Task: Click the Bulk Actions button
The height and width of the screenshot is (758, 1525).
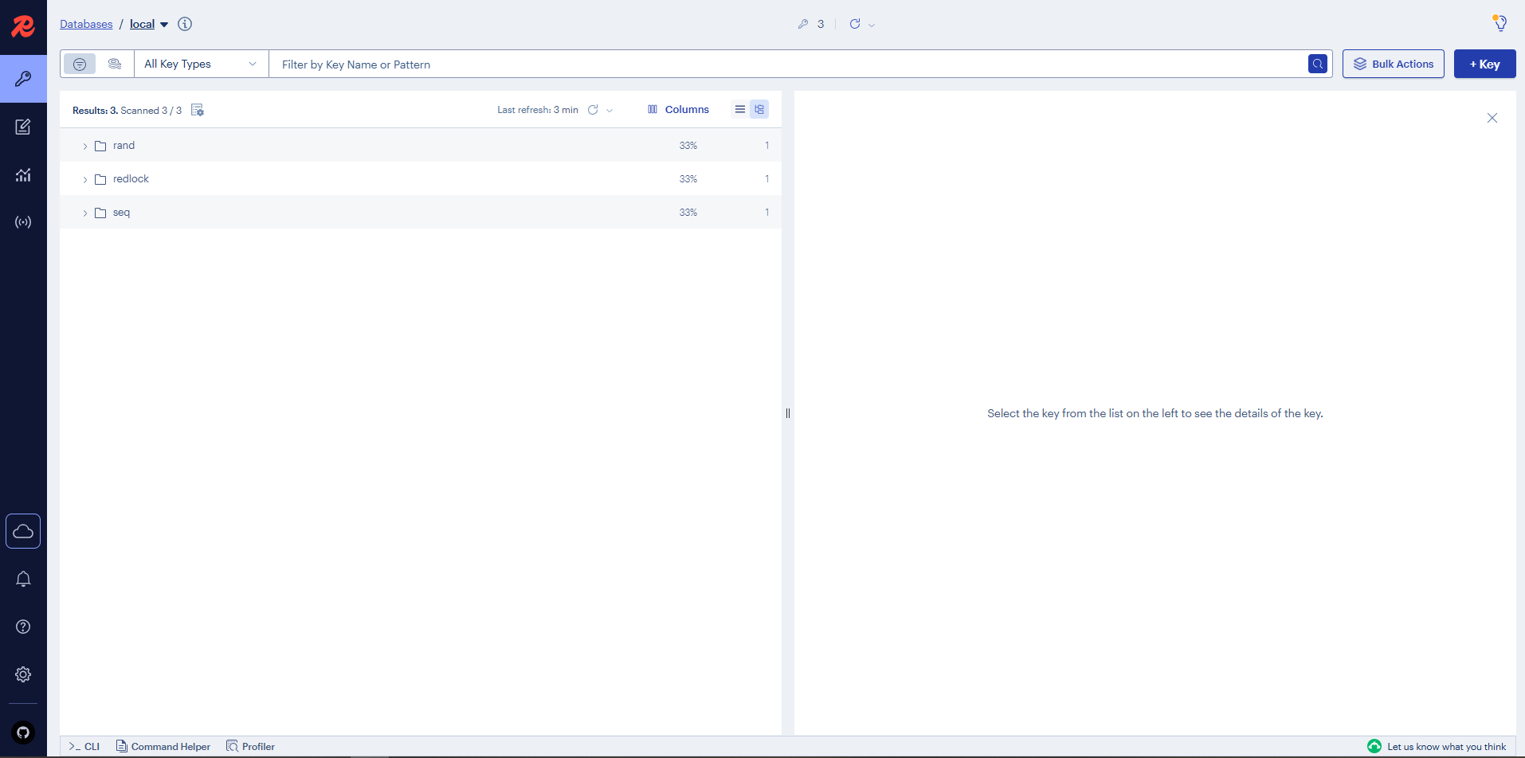Action: (1392, 64)
